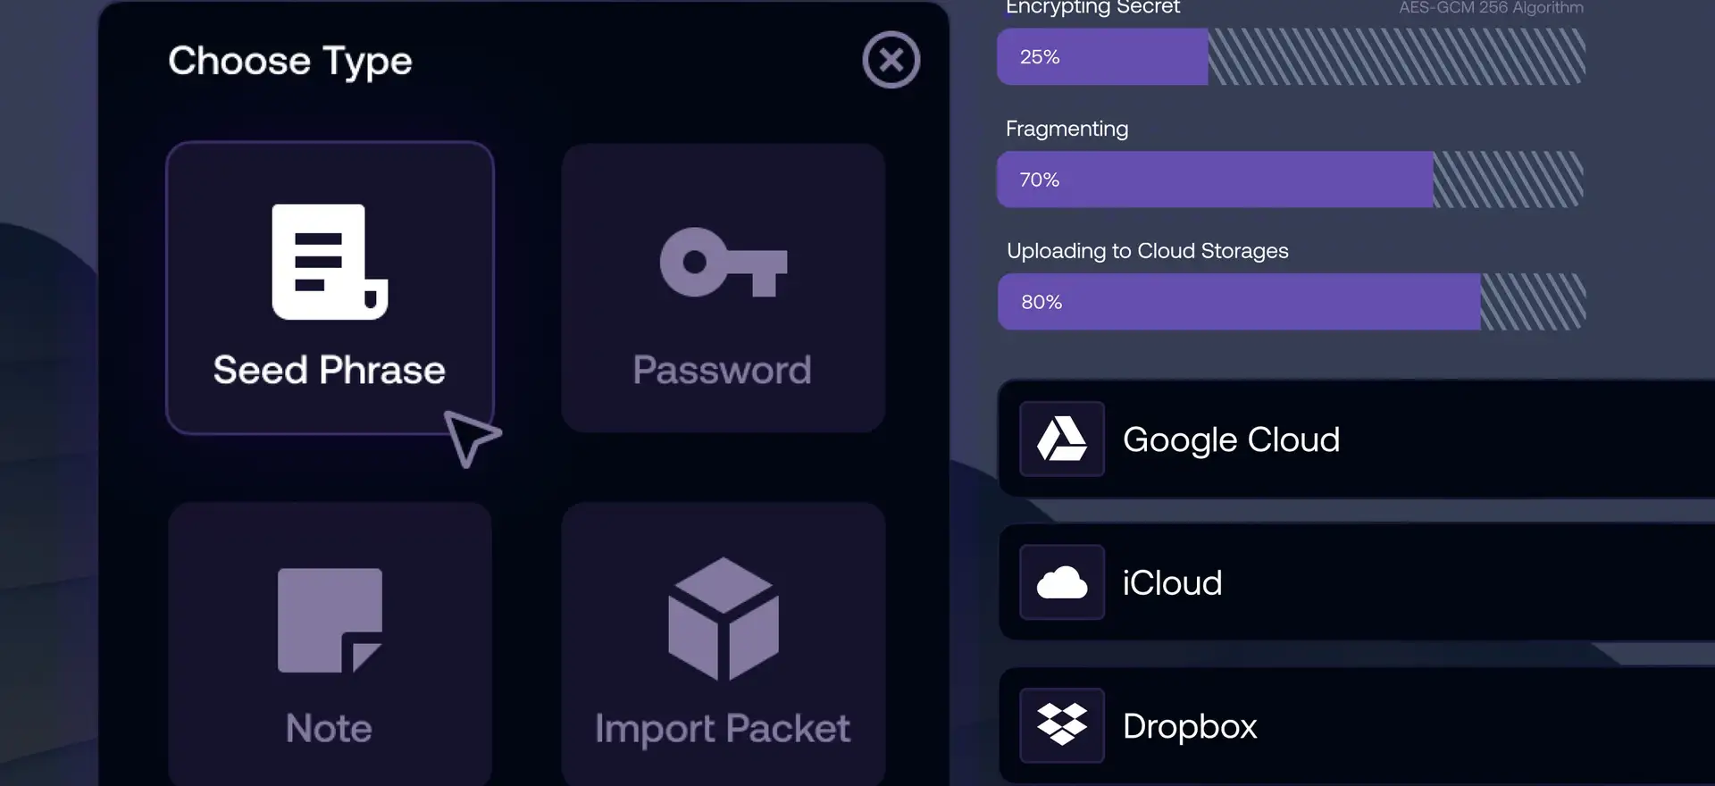The image size is (1715, 786).
Task: Click the Fragmenting 70% progress bar
Action: (x=1291, y=180)
